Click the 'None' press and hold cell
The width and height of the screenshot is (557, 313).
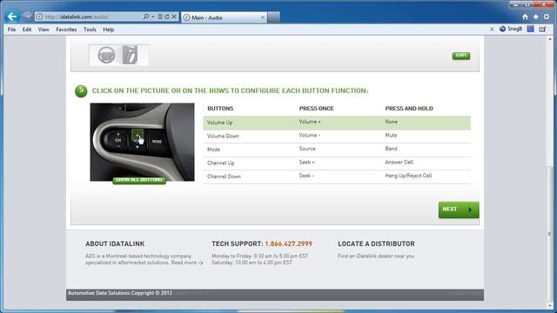click(x=391, y=122)
